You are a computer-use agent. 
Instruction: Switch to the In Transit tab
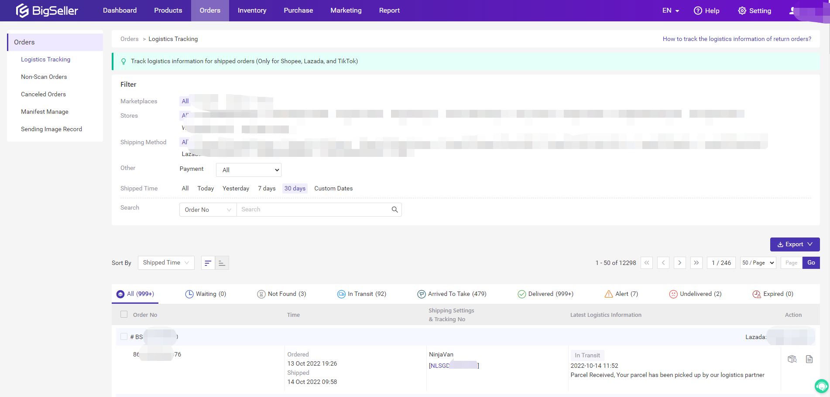point(362,294)
